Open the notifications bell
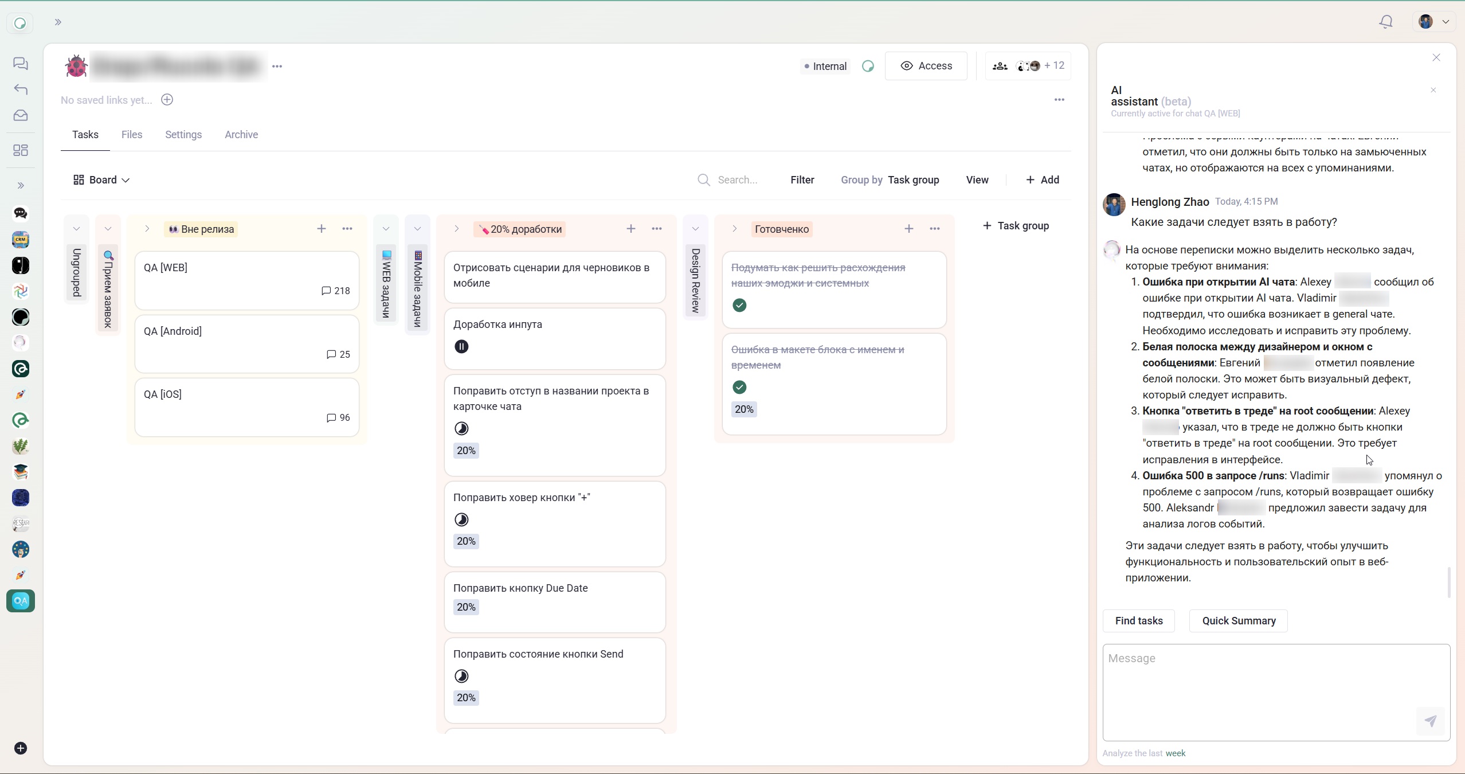 point(1386,22)
